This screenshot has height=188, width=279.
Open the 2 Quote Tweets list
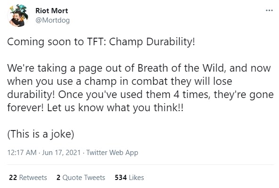coord(81,178)
